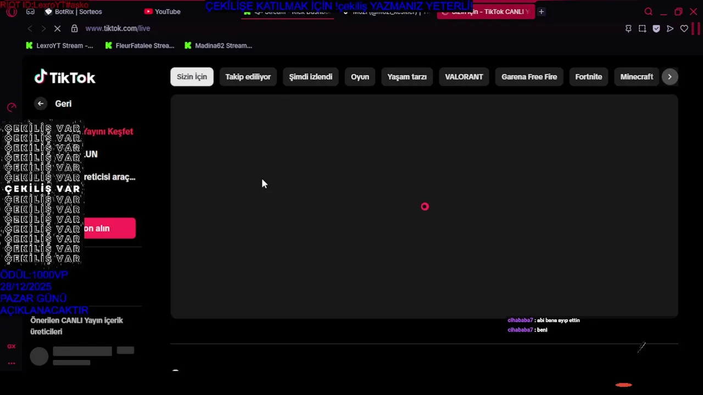Select the Sizin İçin category

pyautogui.click(x=192, y=77)
